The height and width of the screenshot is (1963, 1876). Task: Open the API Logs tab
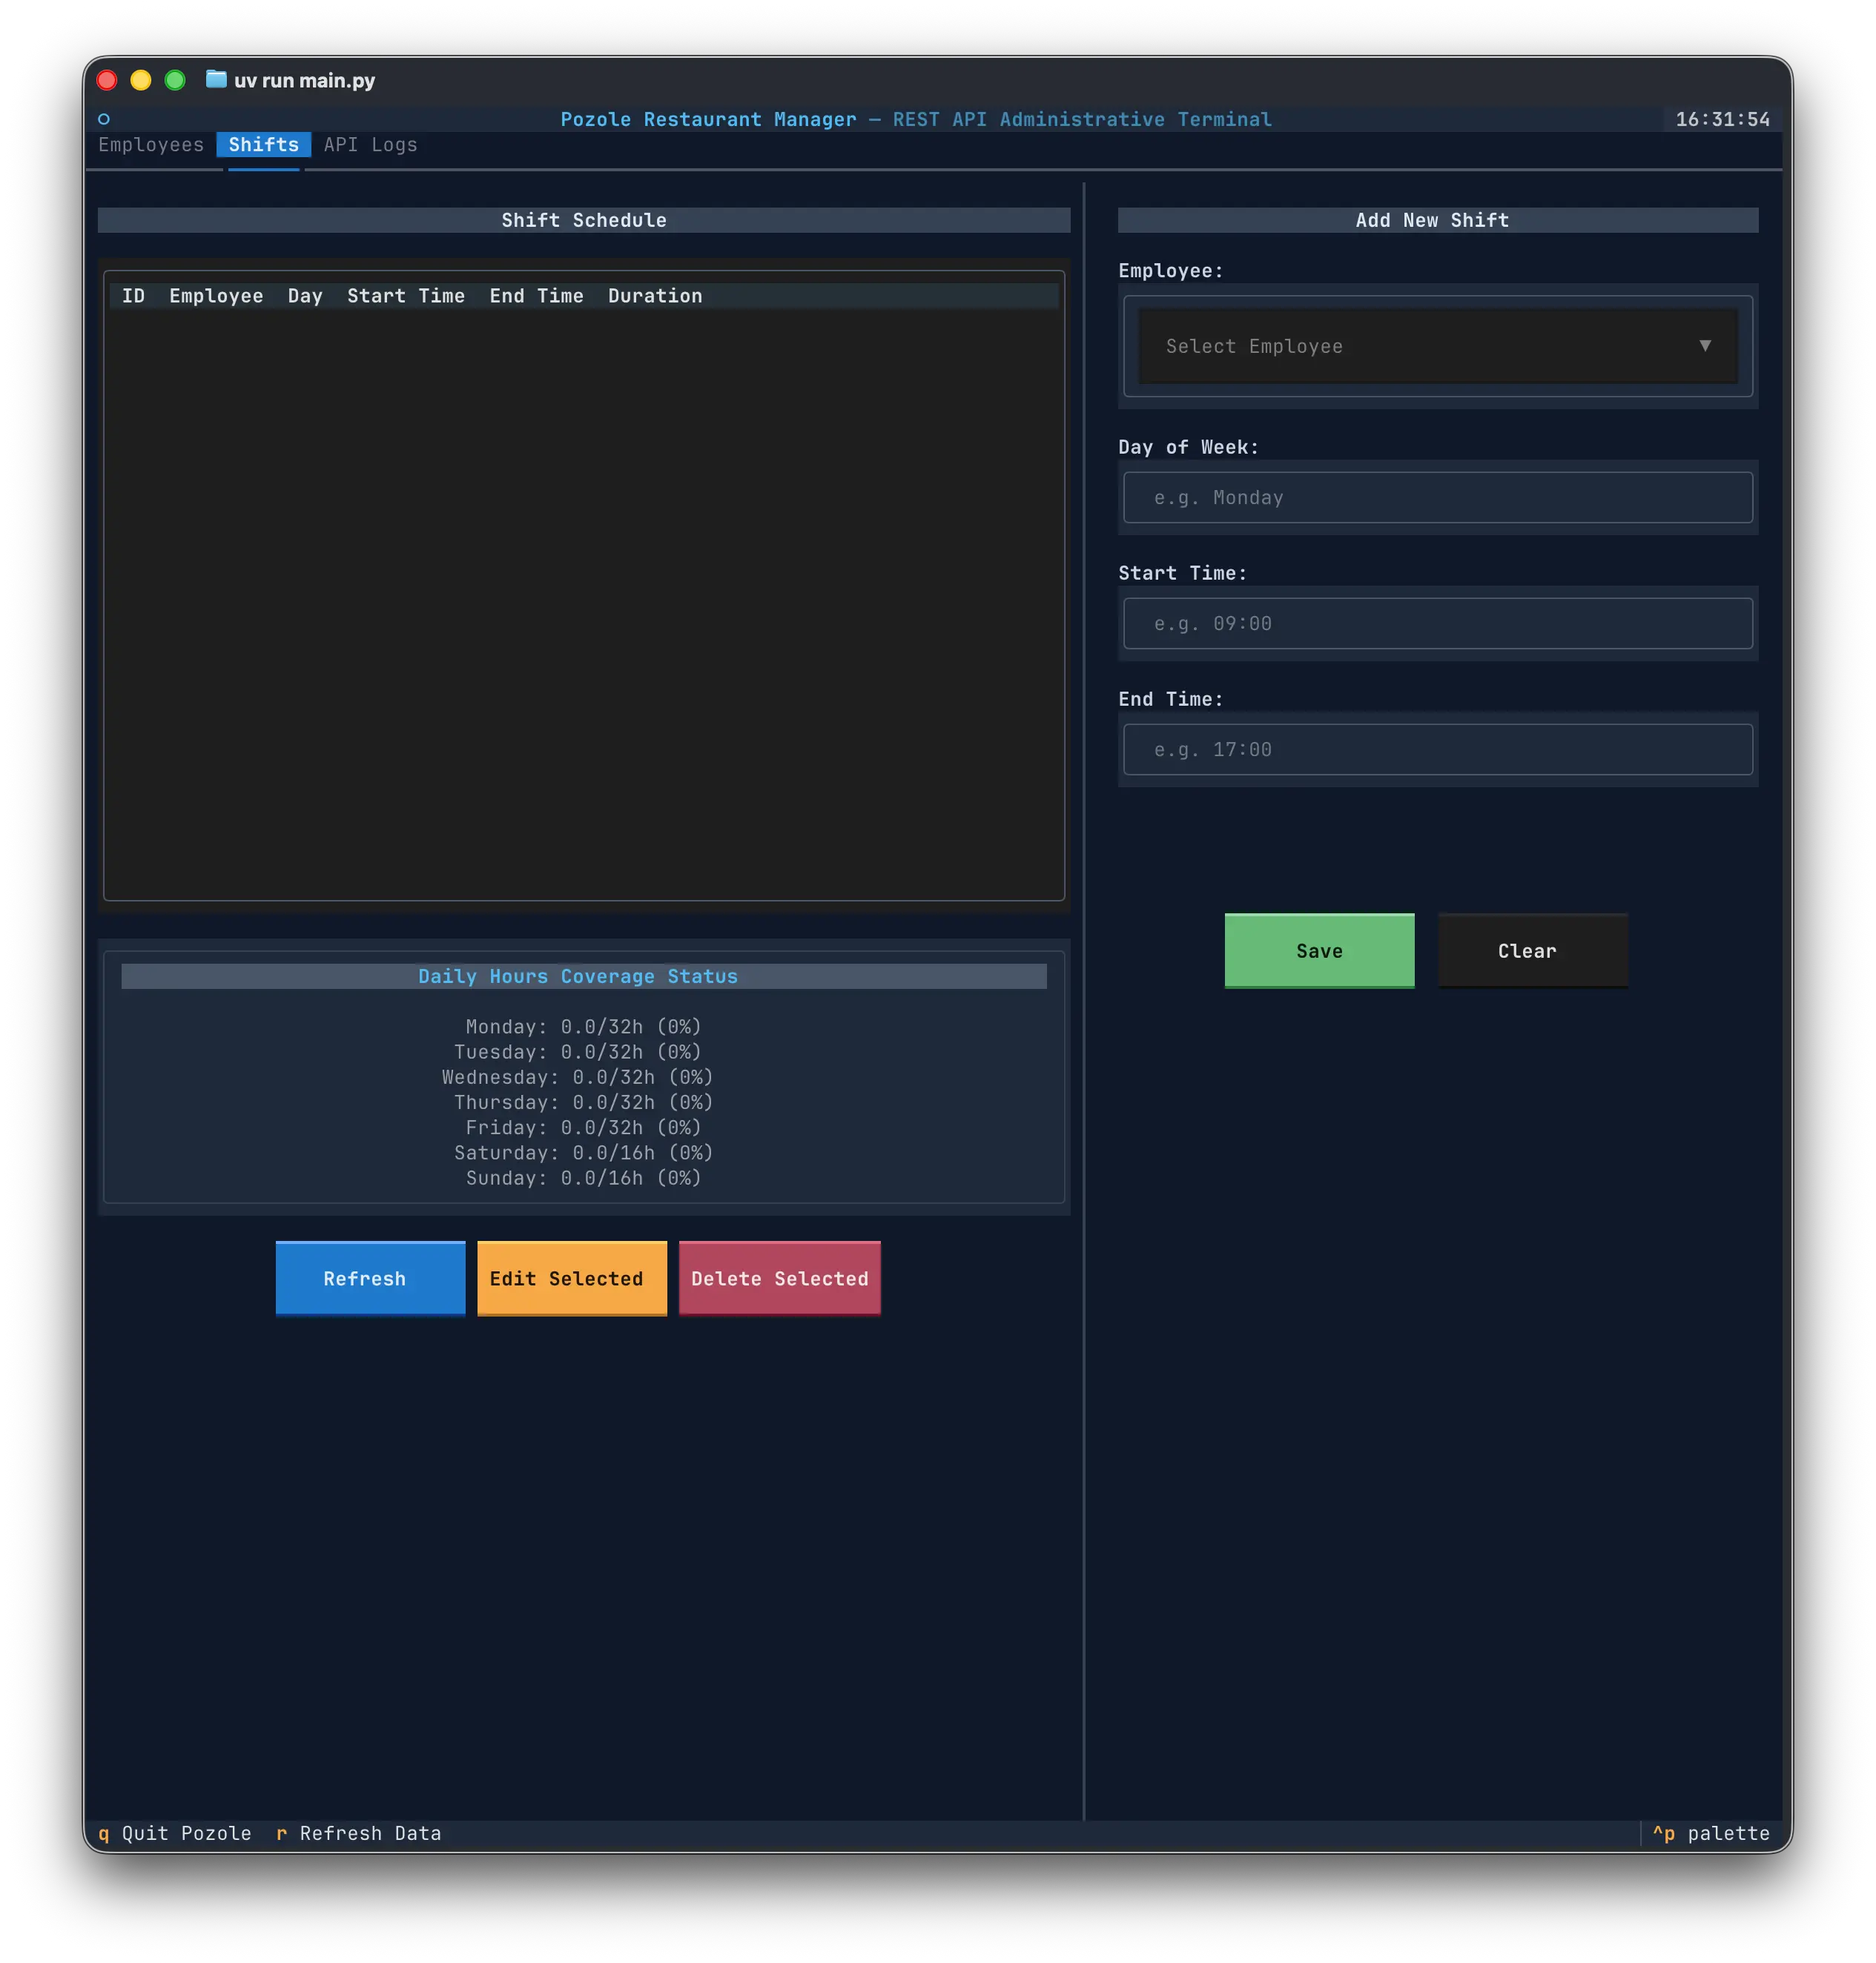point(370,145)
